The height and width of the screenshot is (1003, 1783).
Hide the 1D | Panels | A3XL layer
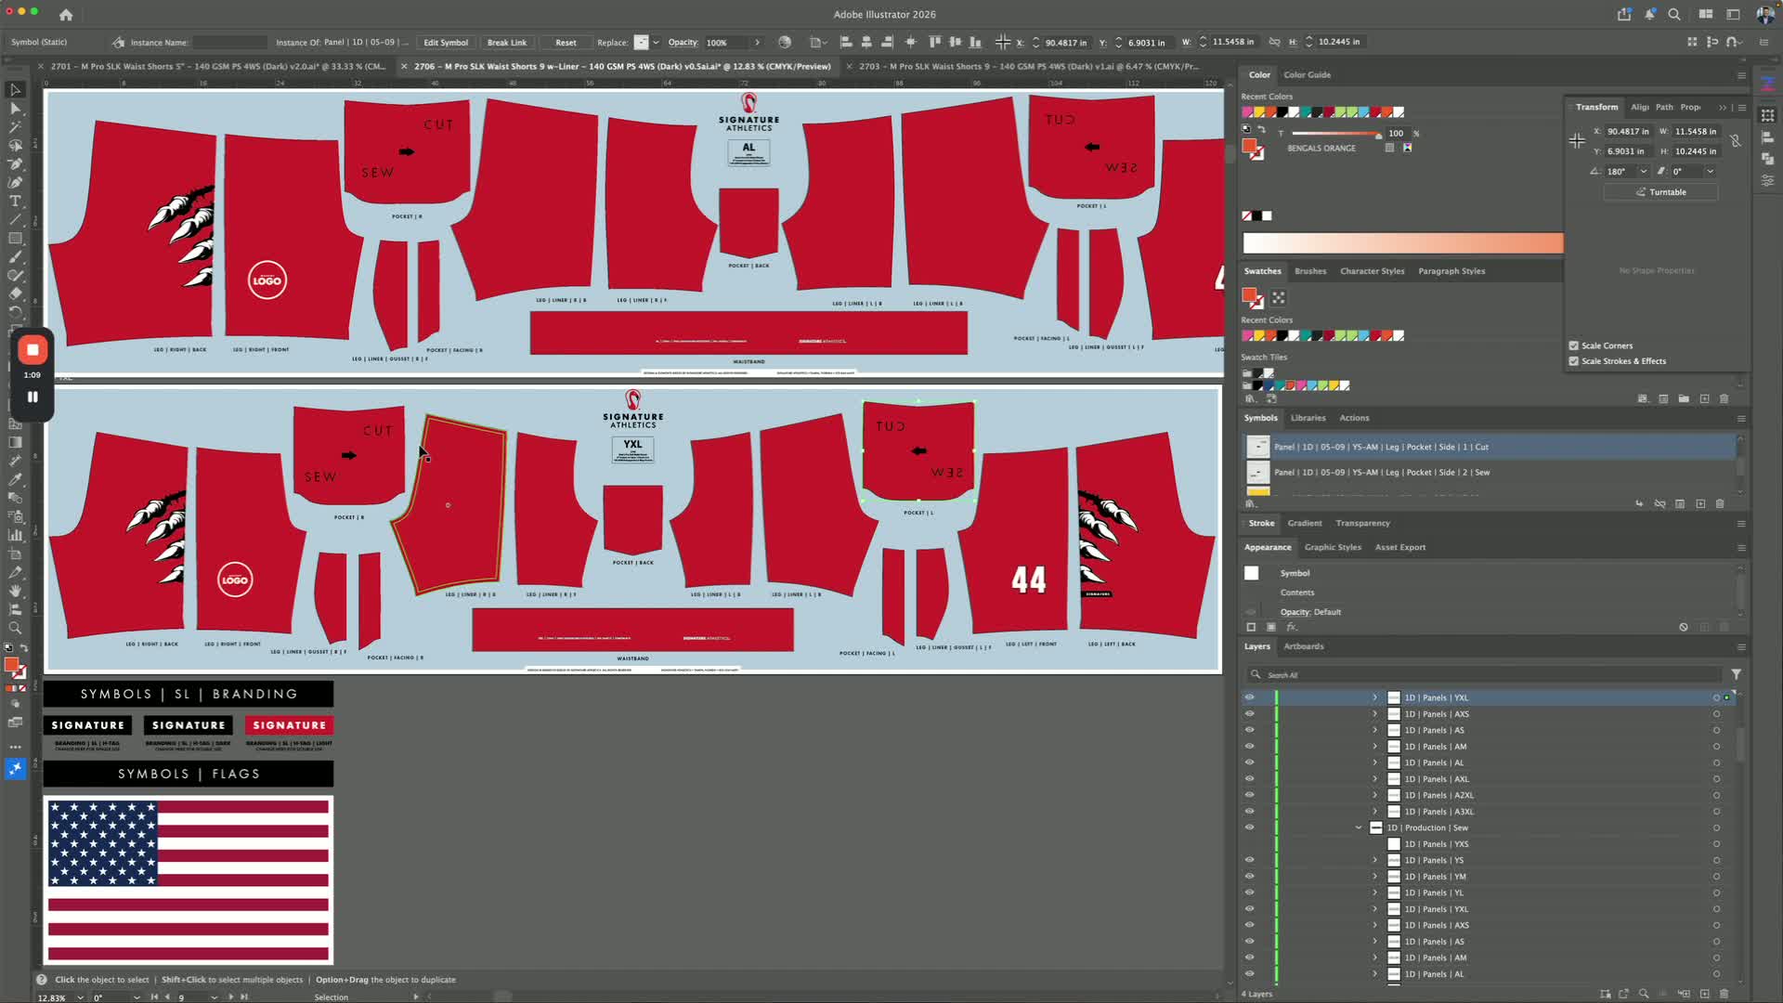click(x=1250, y=812)
